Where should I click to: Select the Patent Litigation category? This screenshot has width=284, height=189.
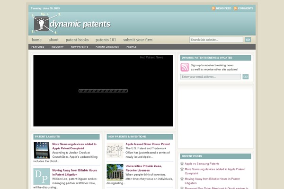tap(107, 47)
